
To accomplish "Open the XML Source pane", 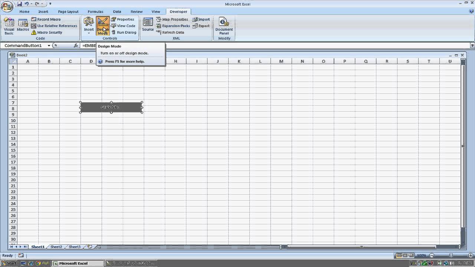I will [x=148, y=25].
